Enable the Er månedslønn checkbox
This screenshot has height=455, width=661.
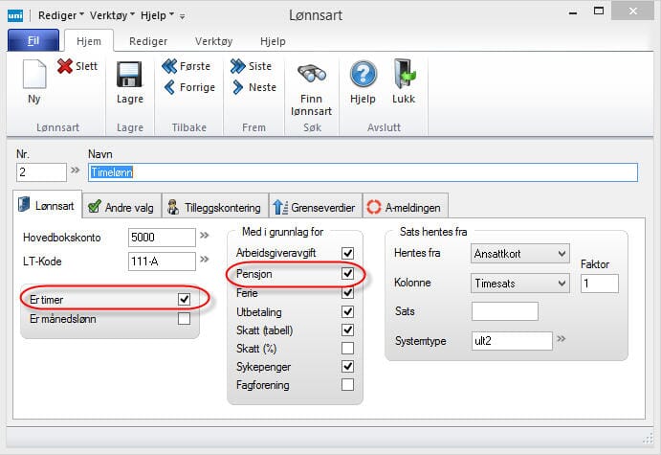tap(184, 319)
